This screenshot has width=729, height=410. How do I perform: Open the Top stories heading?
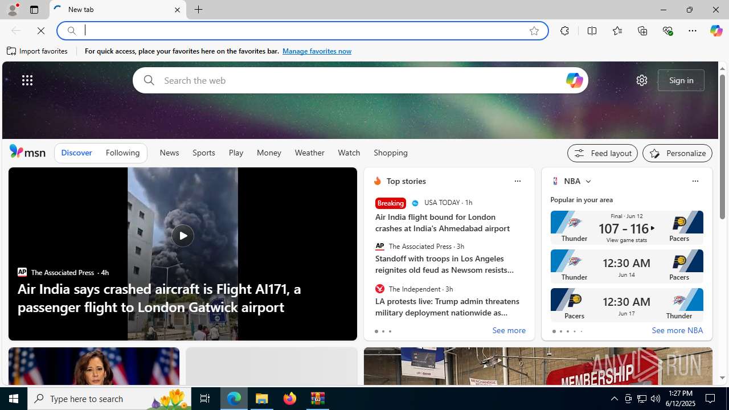click(406, 181)
